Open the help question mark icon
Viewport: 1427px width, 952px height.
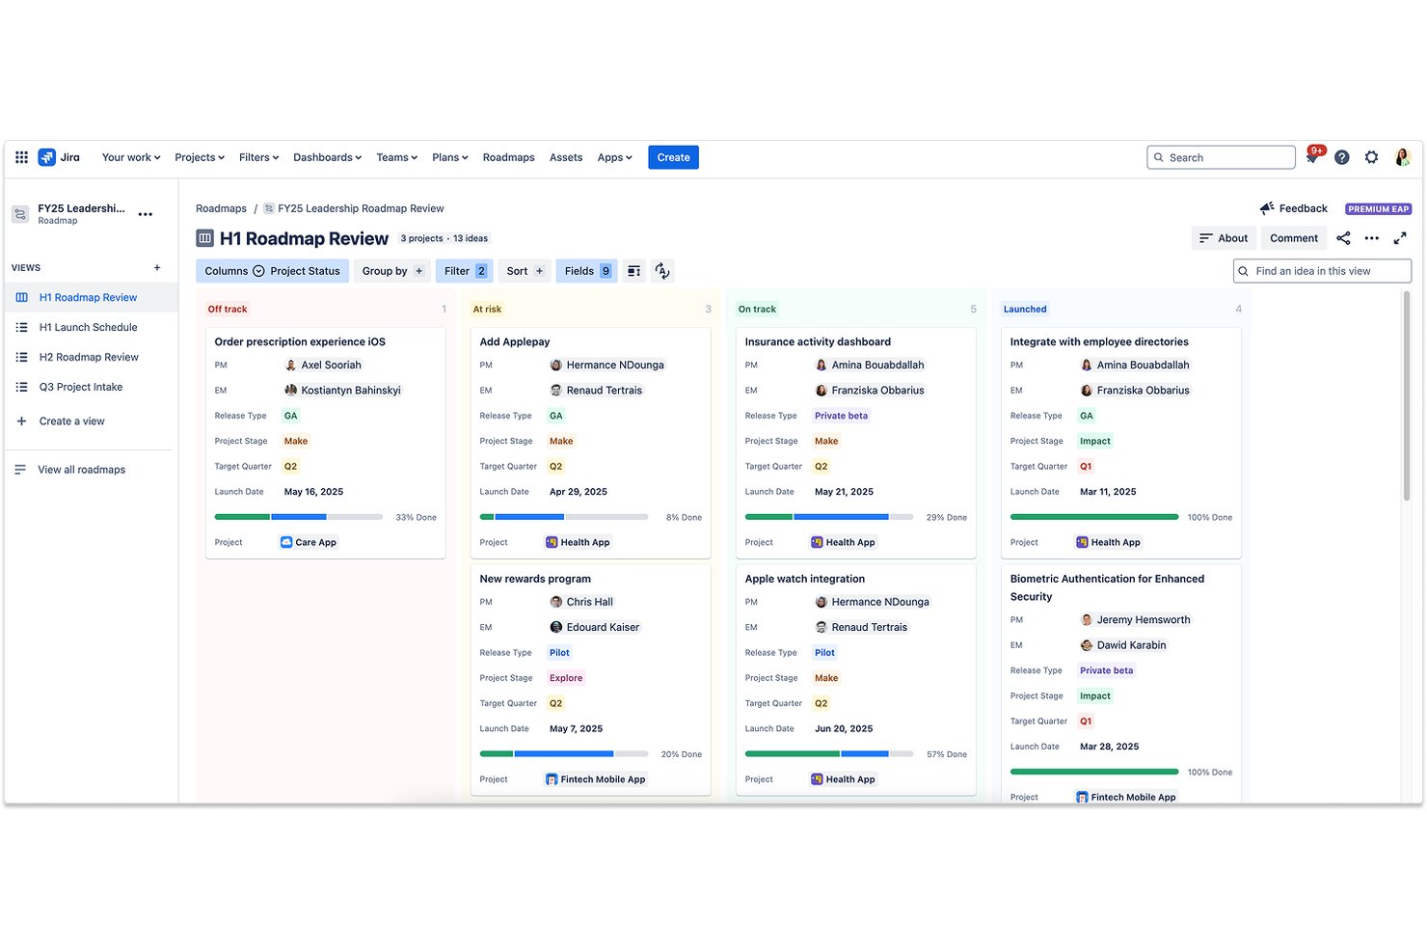(x=1341, y=157)
